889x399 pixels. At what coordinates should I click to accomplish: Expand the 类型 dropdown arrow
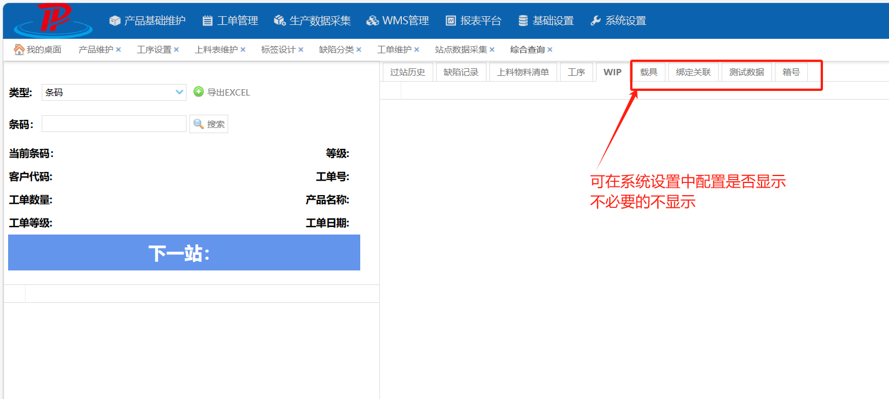(x=180, y=92)
